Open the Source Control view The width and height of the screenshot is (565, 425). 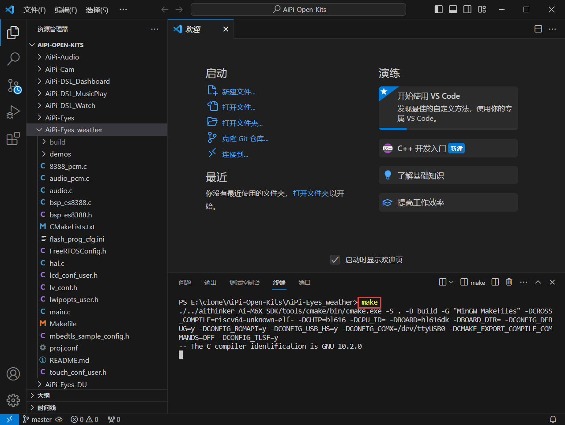[13, 86]
